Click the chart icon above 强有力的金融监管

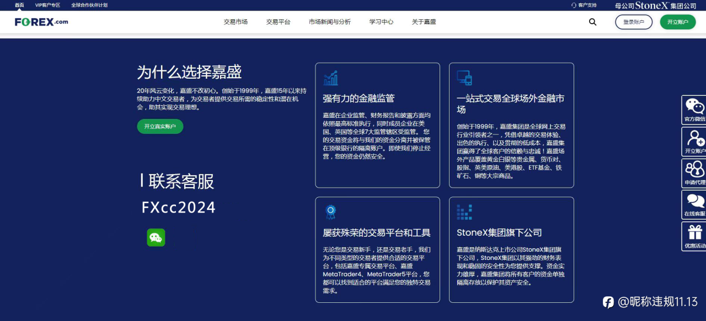tap(331, 78)
